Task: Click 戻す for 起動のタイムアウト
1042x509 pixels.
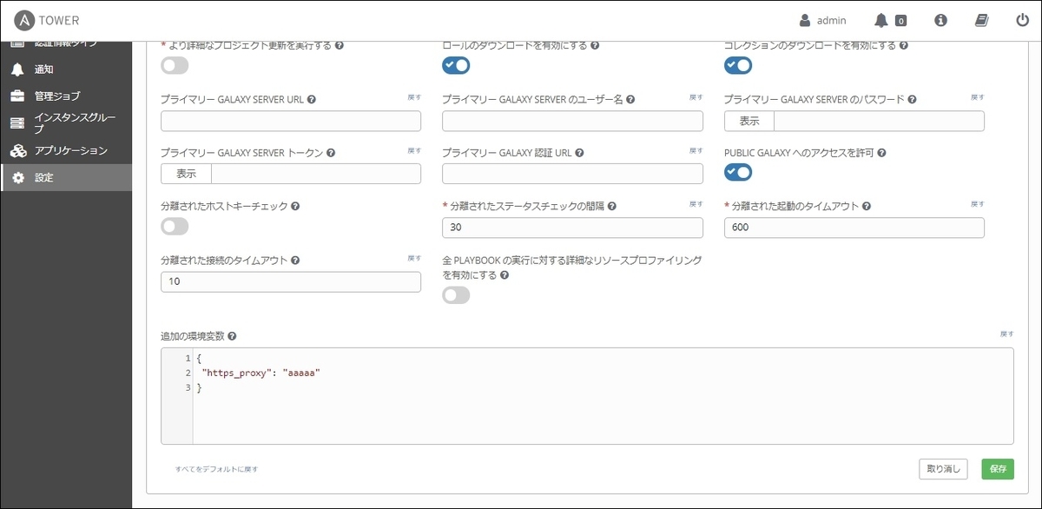Action: coord(978,204)
